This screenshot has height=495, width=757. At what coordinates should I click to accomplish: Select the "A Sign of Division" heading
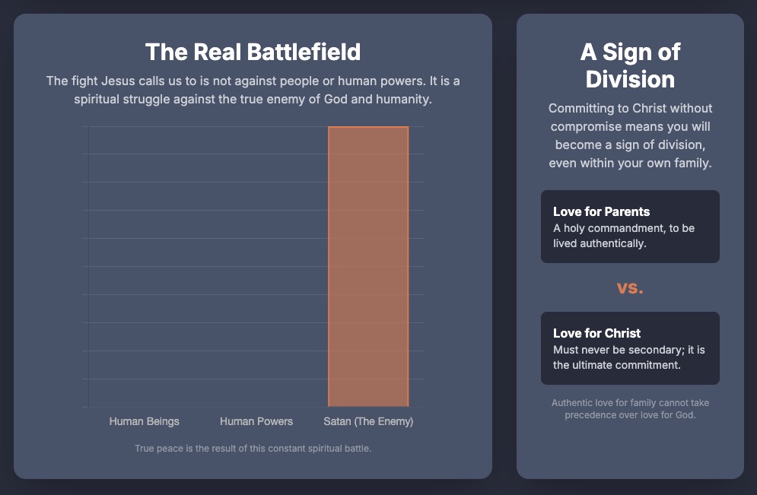[630, 65]
